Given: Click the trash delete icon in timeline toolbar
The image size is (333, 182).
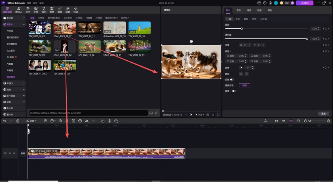Looking at the screenshot, I should [x=18, y=121].
